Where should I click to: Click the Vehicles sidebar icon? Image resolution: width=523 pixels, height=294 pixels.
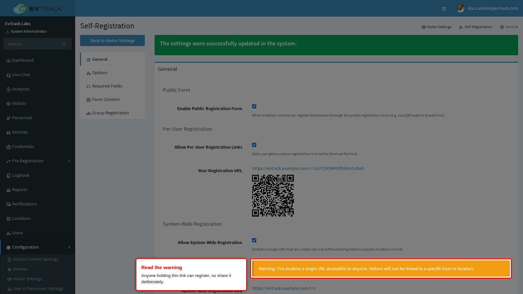8,133
